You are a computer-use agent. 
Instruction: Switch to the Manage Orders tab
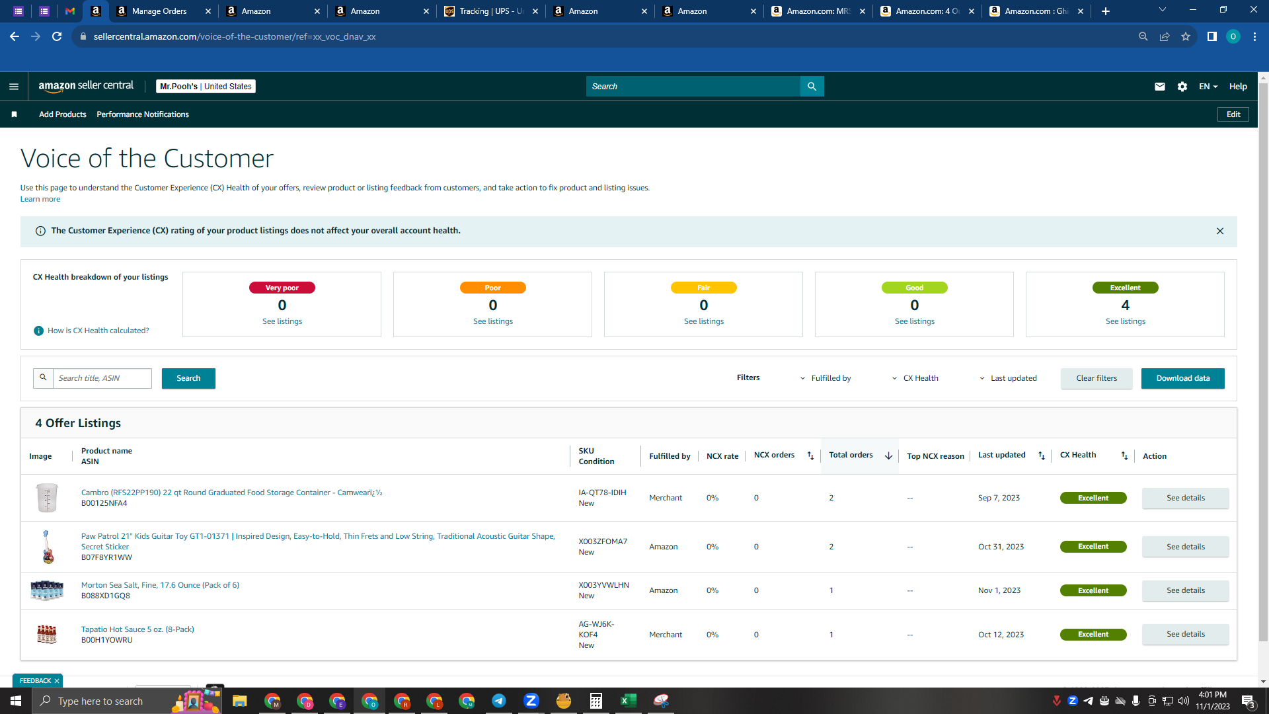[162, 11]
